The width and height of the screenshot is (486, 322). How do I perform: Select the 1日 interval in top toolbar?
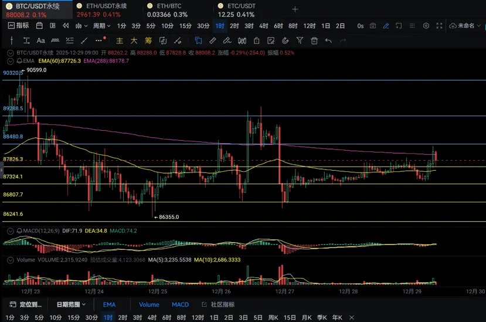coord(325,26)
